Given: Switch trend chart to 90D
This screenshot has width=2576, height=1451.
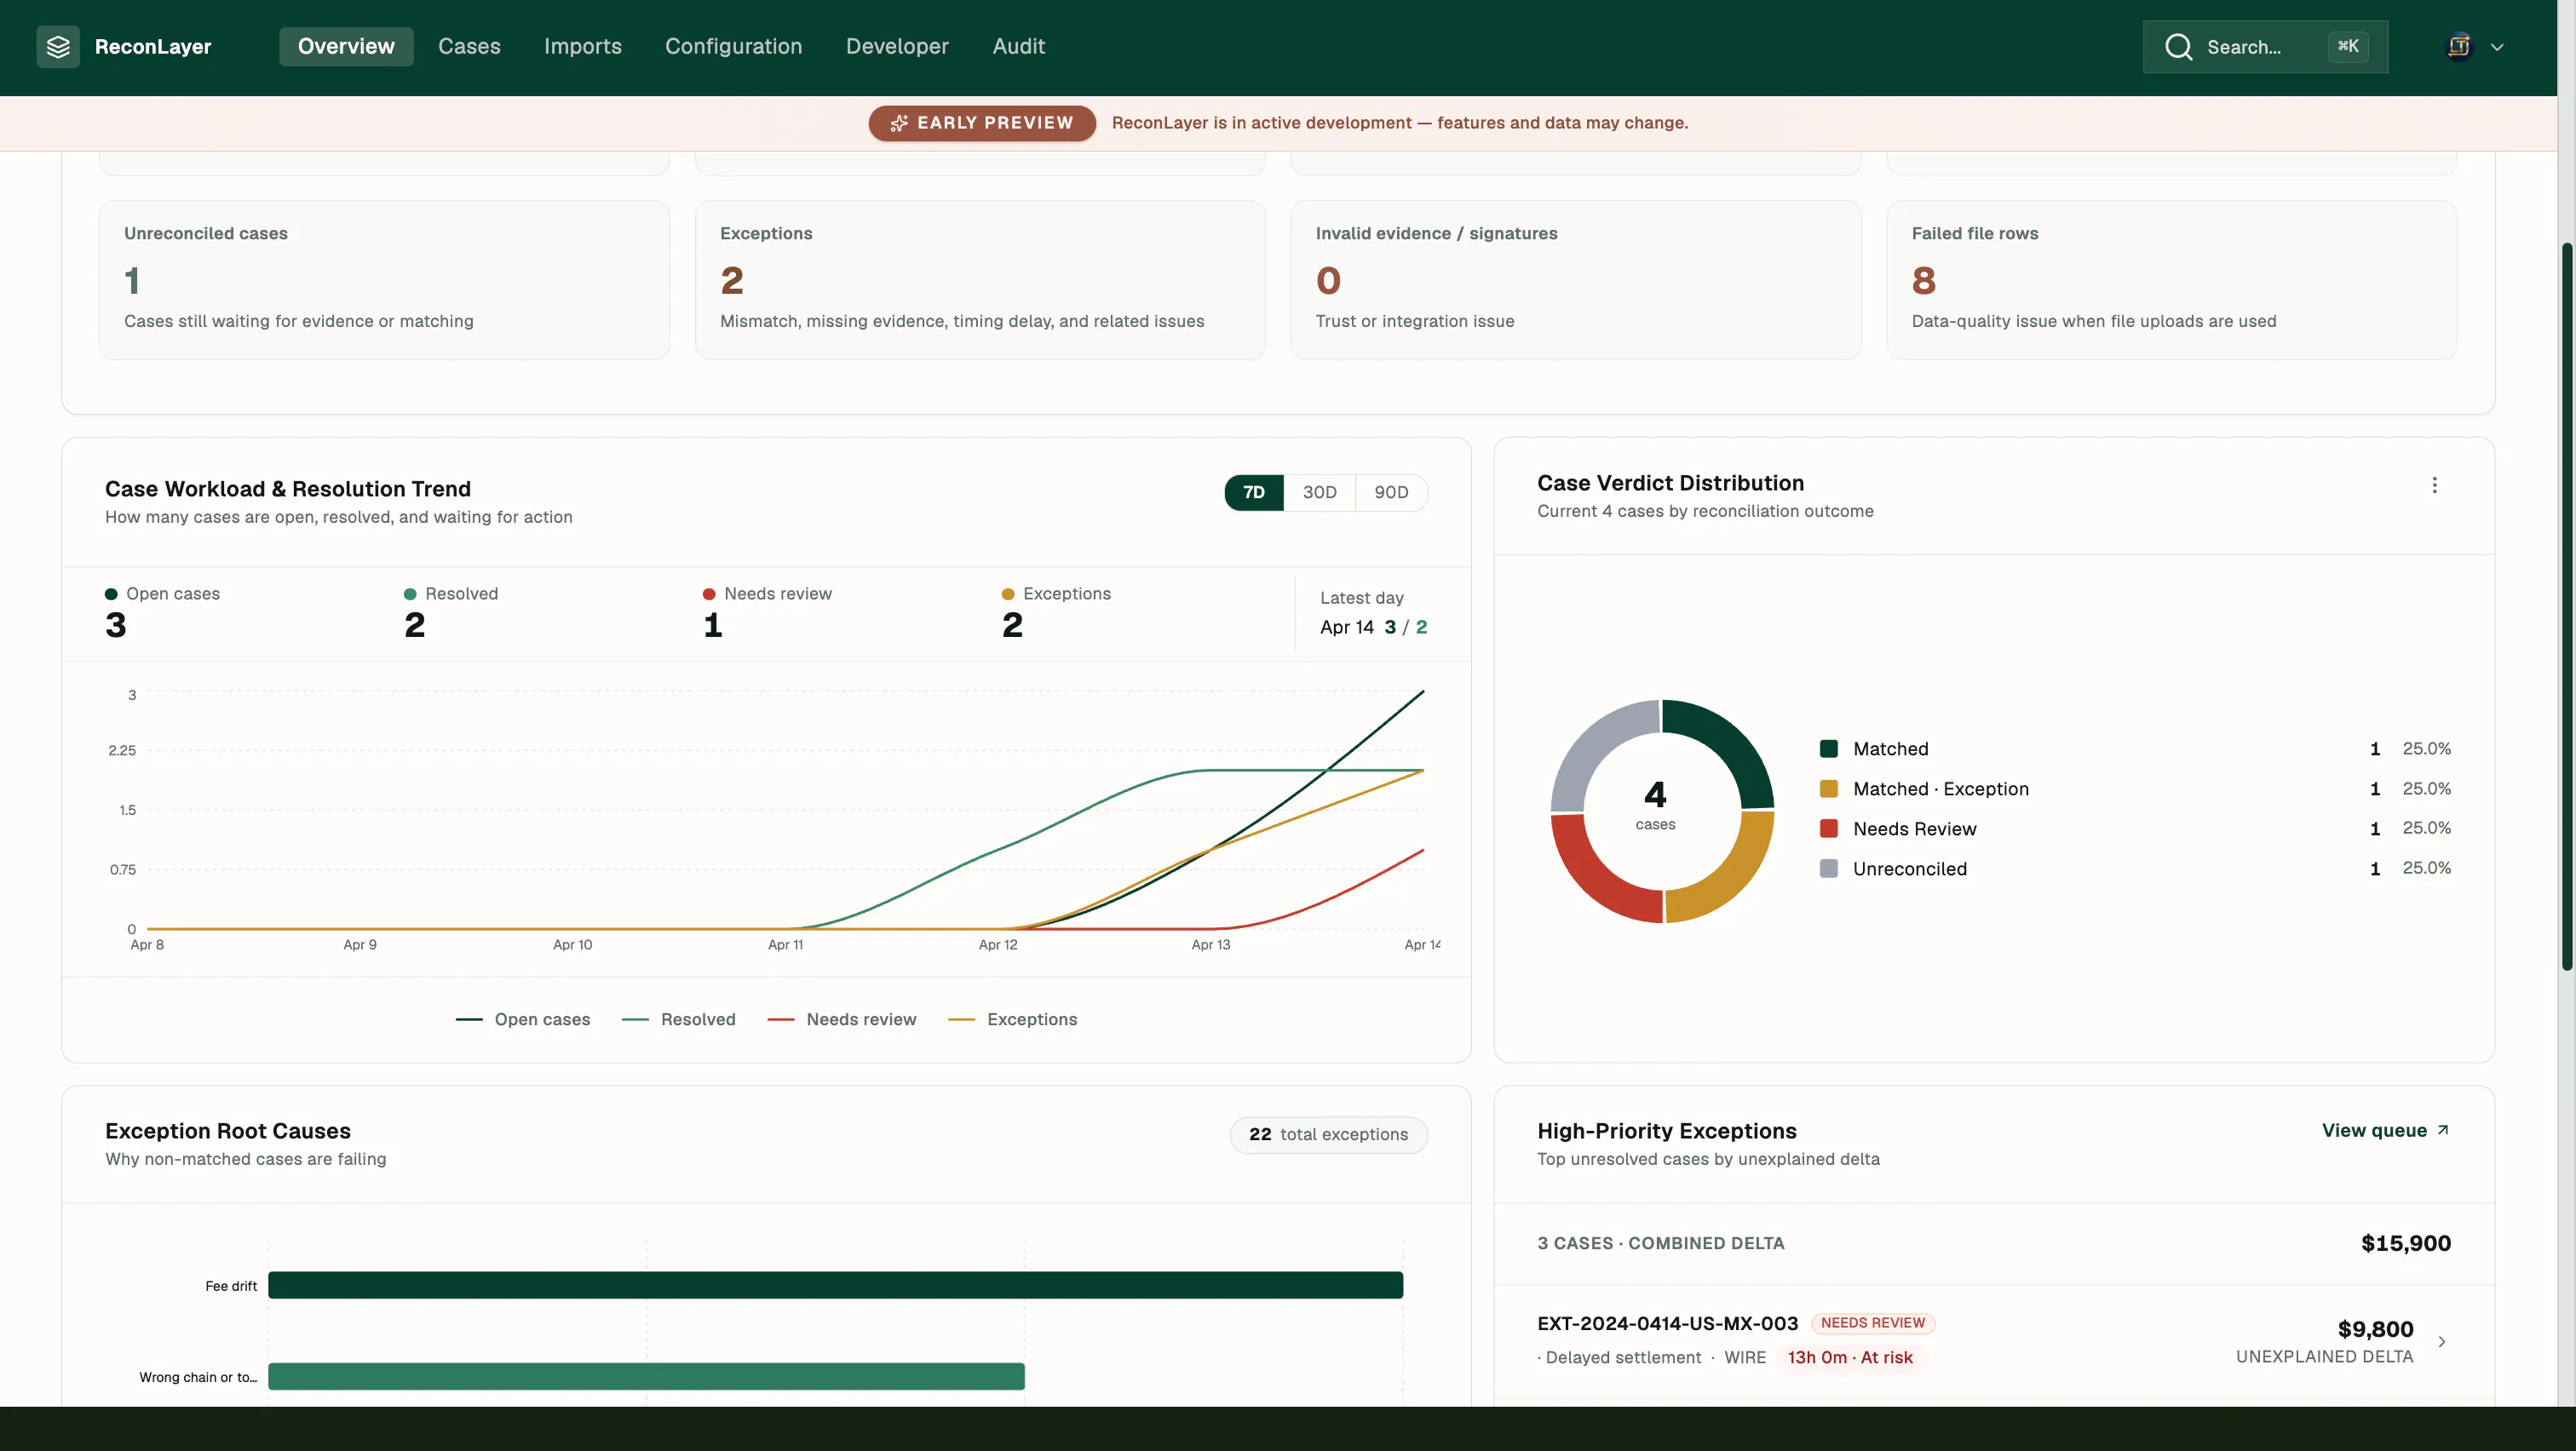Looking at the screenshot, I should click(1391, 493).
